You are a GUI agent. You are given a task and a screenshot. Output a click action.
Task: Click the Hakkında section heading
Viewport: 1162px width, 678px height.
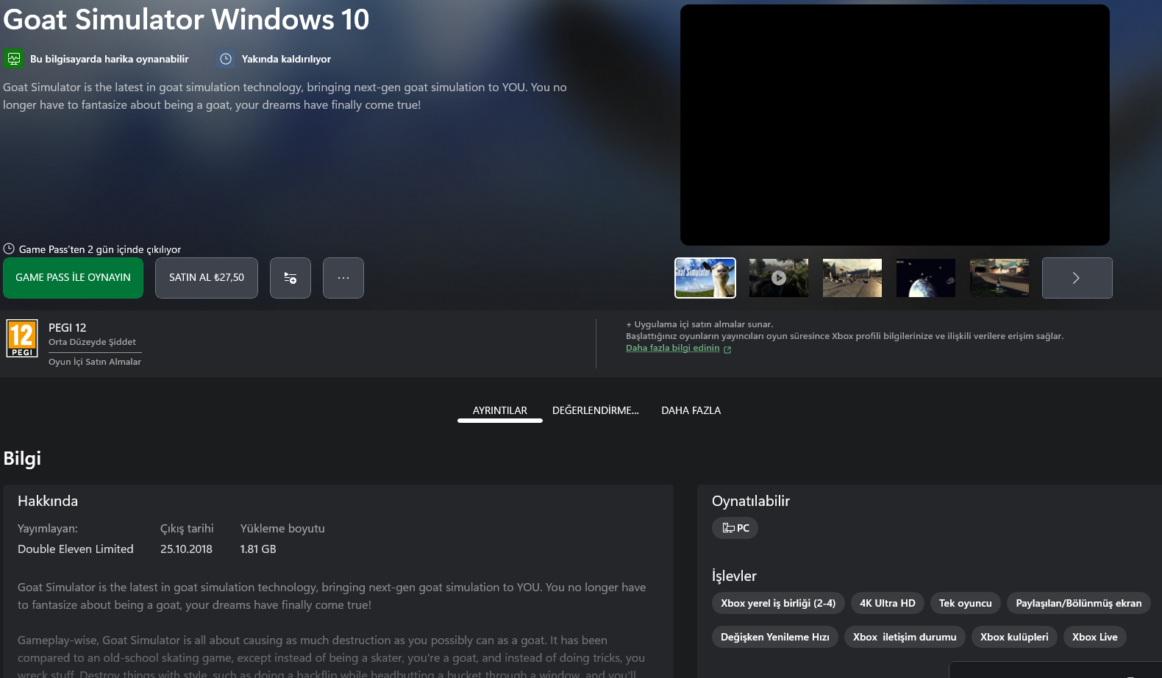click(48, 501)
